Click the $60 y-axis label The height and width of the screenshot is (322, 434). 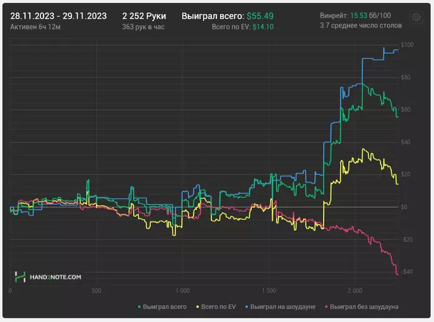[x=405, y=110]
